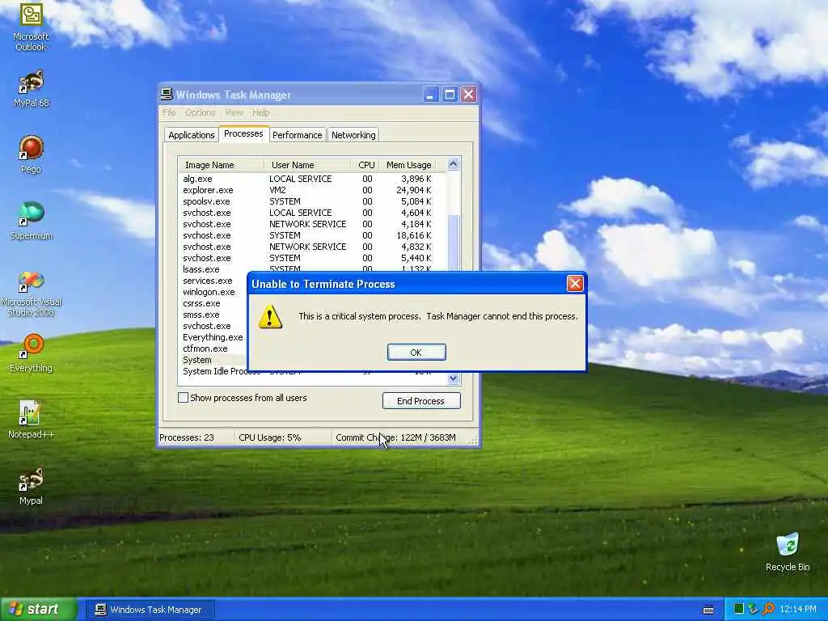Click the Task Manager CPU meter tray icon
The image size is (828, 621).
click(x=738, y=609)
